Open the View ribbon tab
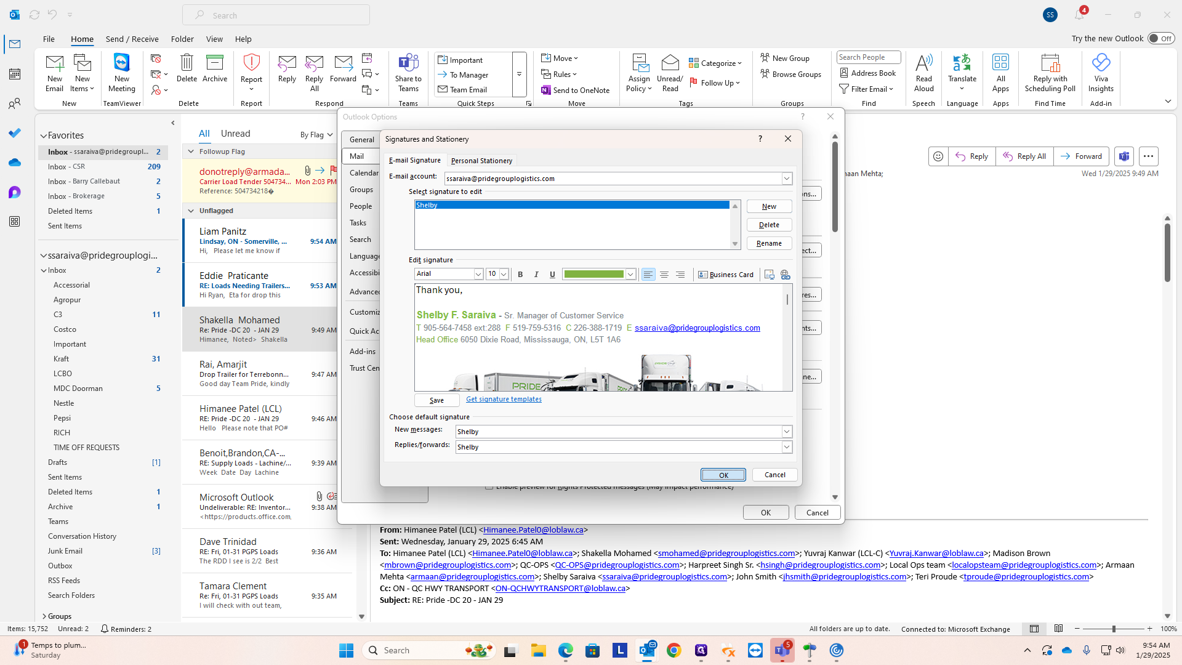Screen dimensions: 1182x665 point(214,39)
